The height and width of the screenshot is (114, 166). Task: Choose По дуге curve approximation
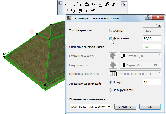coord(110,82)
